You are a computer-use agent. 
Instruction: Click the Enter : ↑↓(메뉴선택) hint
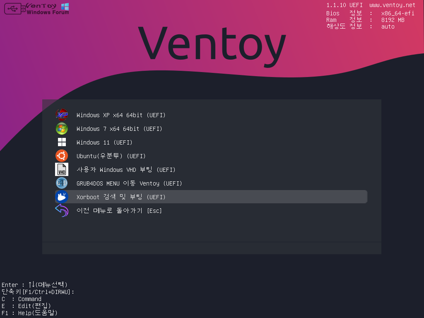[x=34, y=284]
